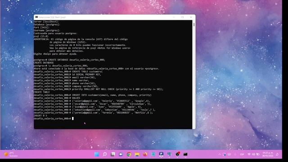The height and width of the screenshot is (162, 288).
Task: Click the 'priority SMALLINT NOT NULL CHECK' line
Action: tap(99, 89)
